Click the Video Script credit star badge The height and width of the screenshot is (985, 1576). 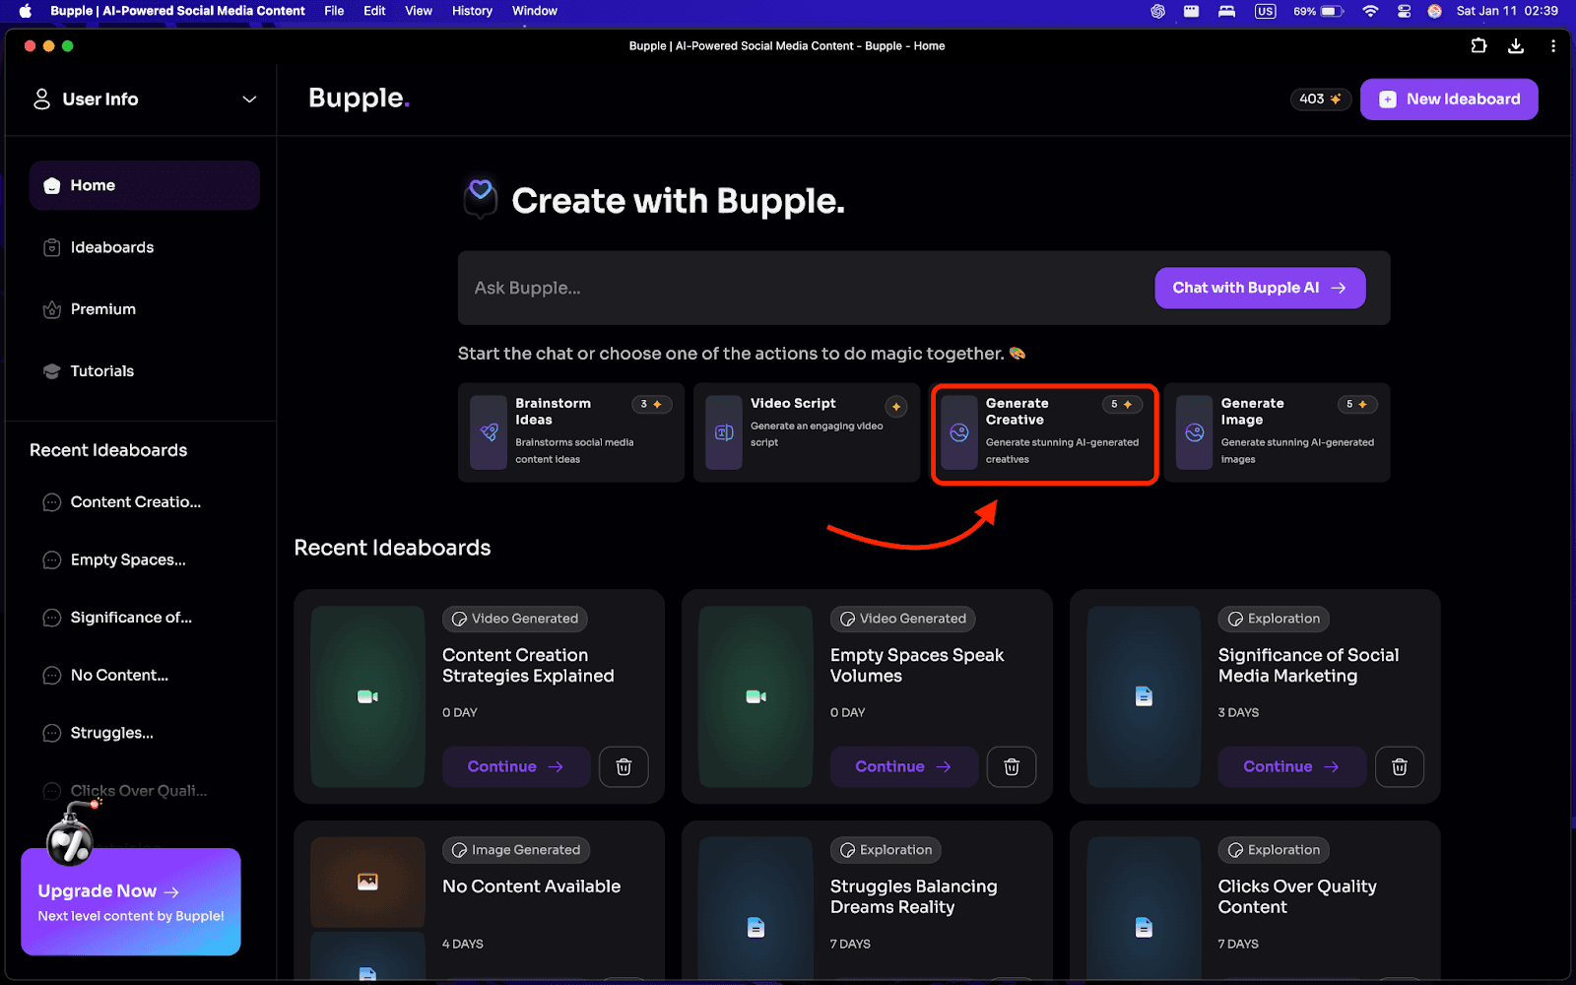pyautogui.click(x=896, y=407)
